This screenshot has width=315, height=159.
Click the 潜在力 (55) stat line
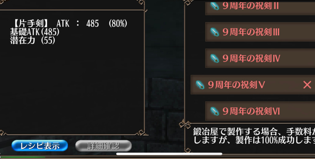click(33, 41)
